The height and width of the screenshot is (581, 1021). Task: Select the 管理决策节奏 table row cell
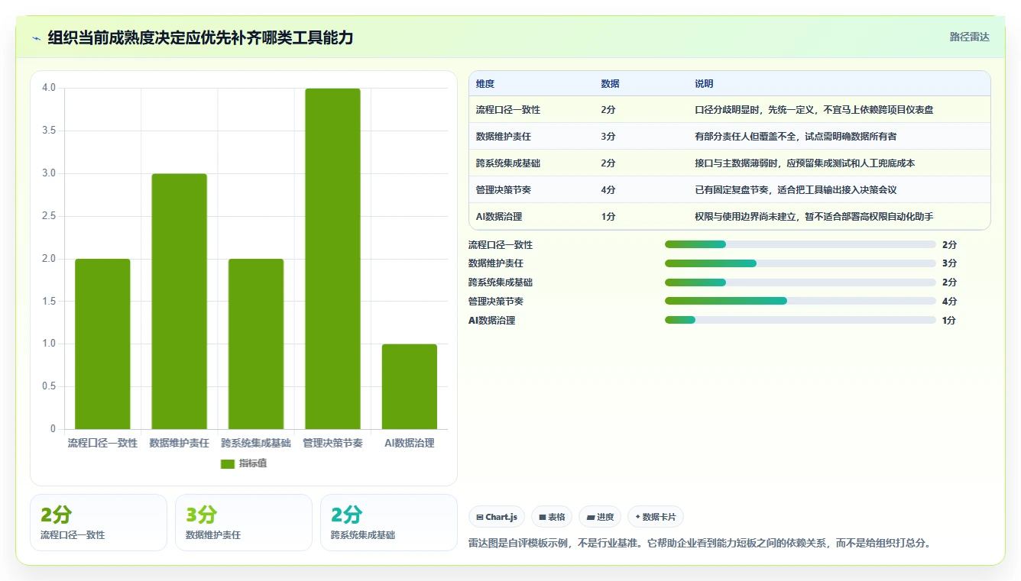point(504,190)
